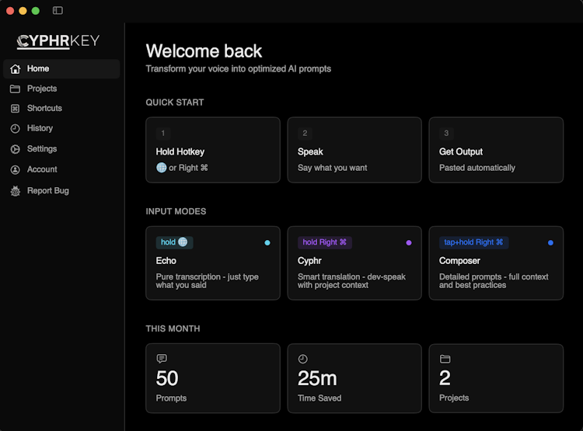Screen dimensions: 583x431
Task: Open the Speak quick start card
Action: pos(354,150)
